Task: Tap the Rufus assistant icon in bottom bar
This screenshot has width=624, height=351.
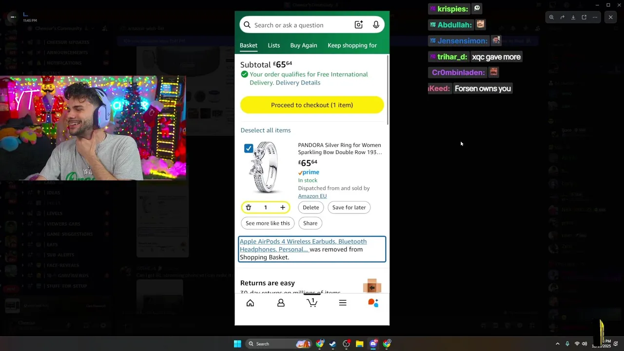Action: (x=373, y=303)
